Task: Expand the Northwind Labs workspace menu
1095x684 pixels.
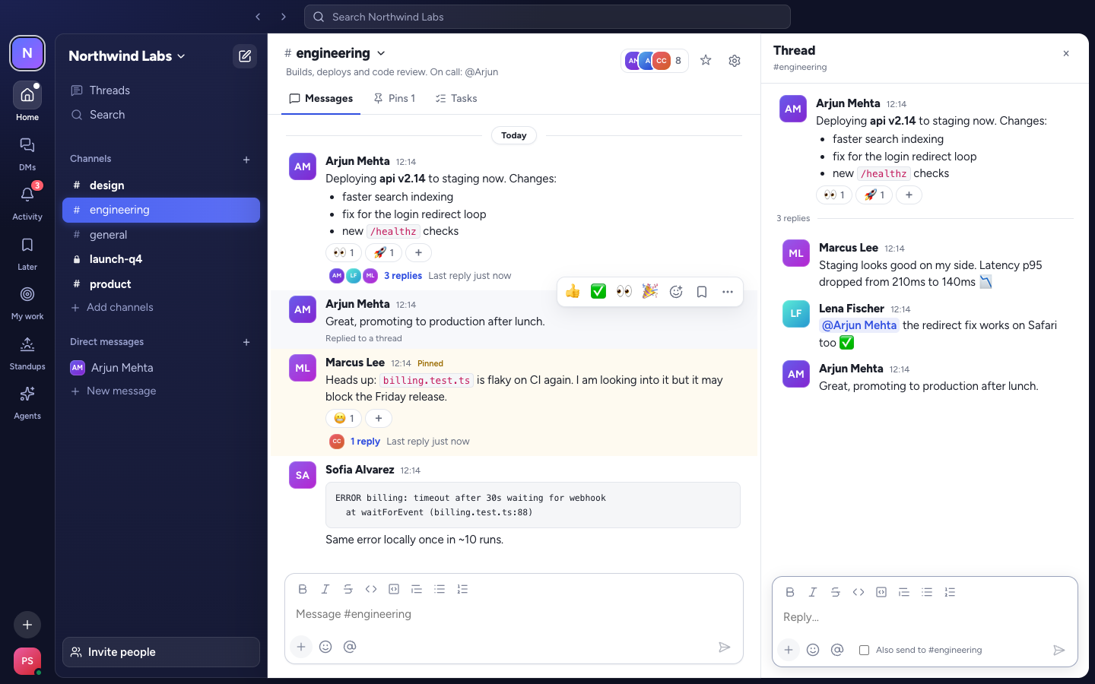Action: 127,56
